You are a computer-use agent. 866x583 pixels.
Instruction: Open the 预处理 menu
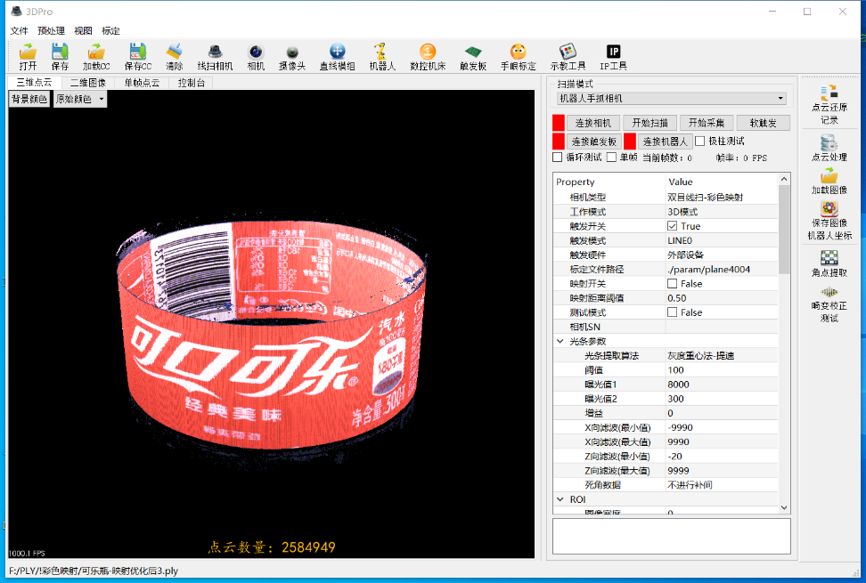(51, 31)
